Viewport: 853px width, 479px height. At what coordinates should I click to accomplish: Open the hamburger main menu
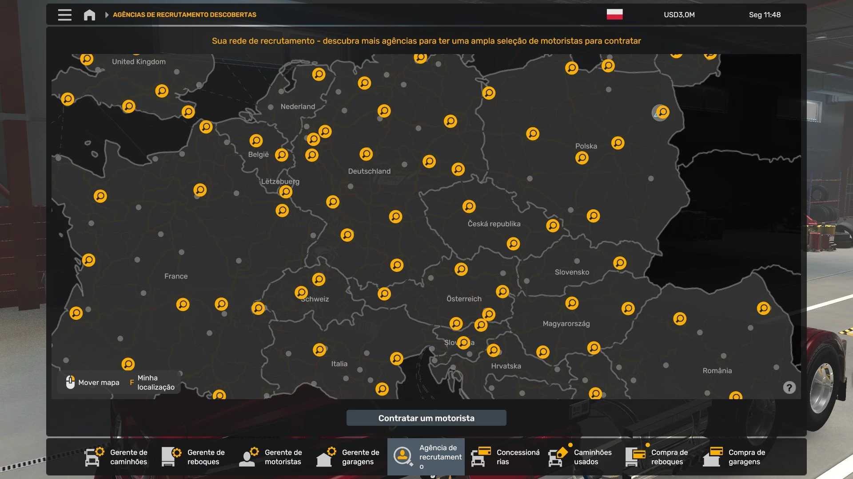(64, 15)
